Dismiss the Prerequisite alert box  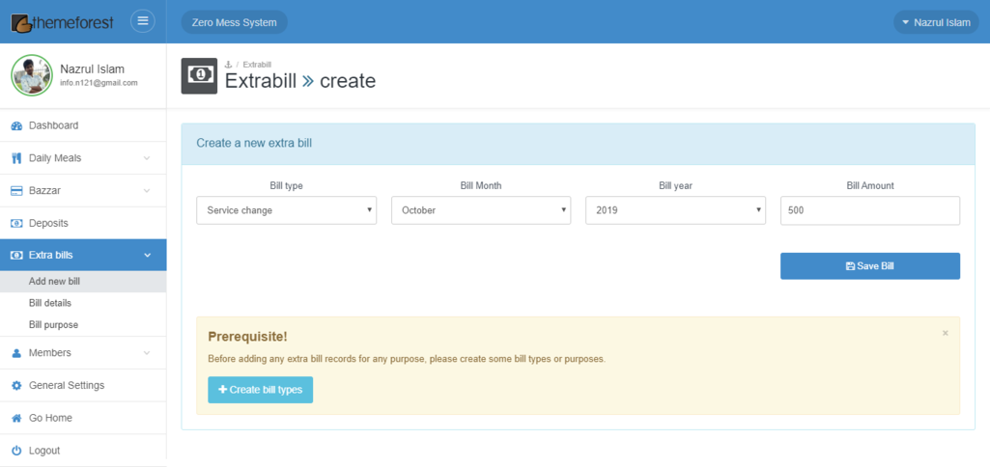(x=945, y=333)
